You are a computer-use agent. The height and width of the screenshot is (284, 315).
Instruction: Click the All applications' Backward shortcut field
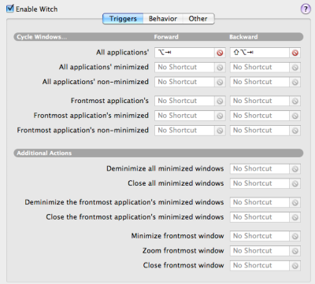pos(260,53)
